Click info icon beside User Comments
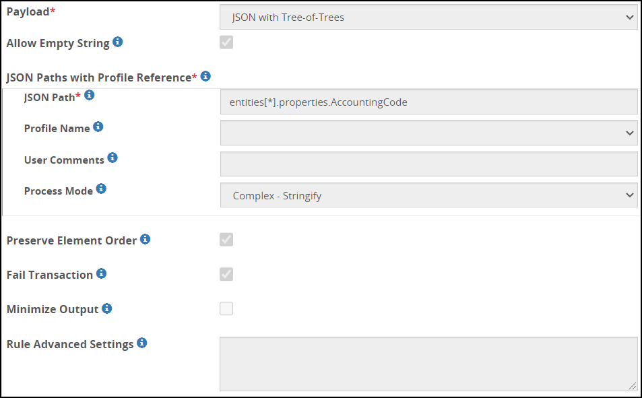Screen dimensions: 642x398 113,158
